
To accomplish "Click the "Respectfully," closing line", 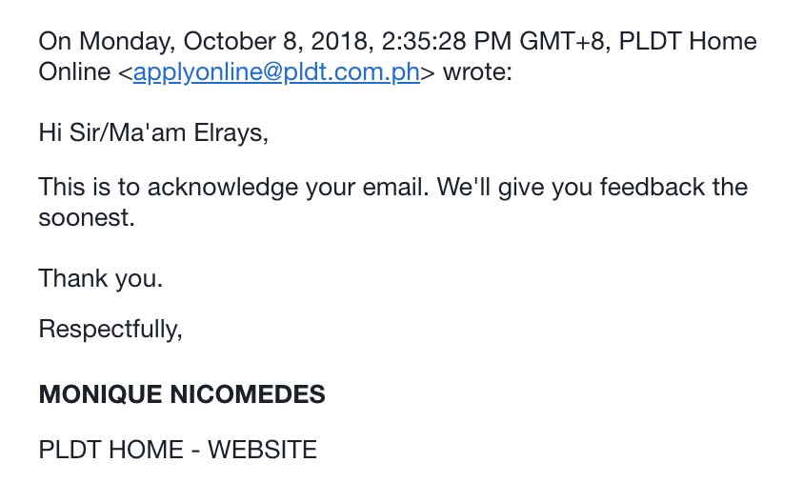I will 110,329.
